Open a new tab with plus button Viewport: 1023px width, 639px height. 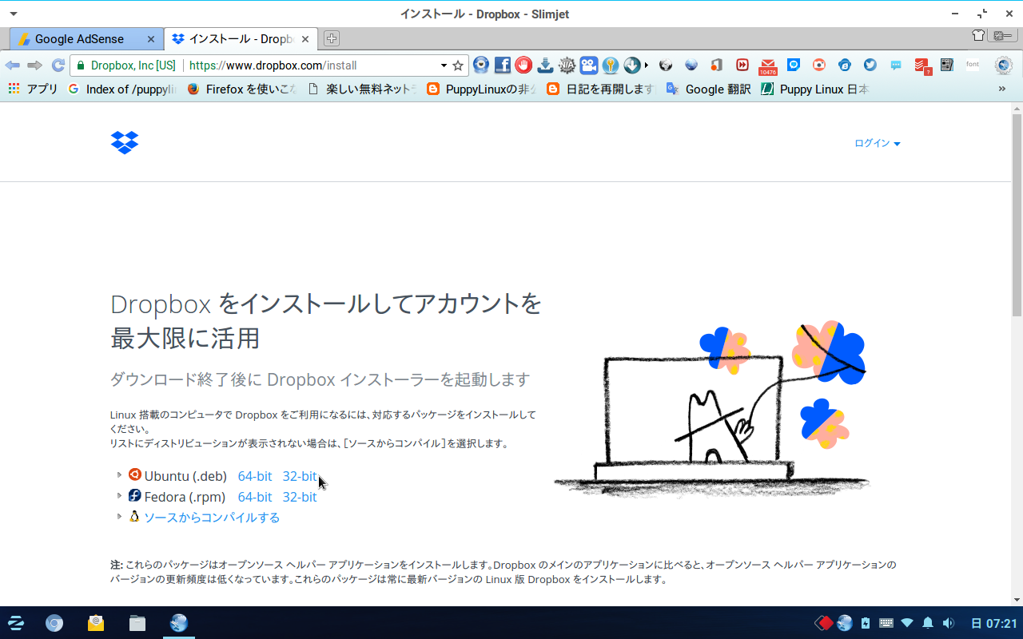[x=332, y=38]
